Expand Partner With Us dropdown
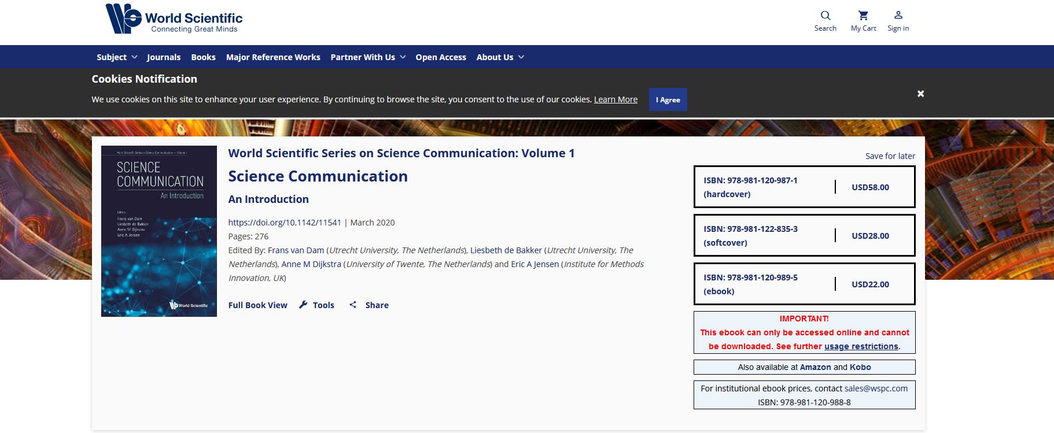 368,57
